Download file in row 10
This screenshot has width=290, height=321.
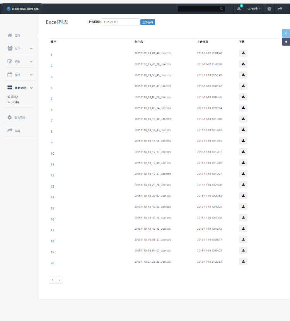(243, 152)
